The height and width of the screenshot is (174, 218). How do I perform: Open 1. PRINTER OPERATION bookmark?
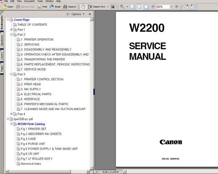(37, 40)
